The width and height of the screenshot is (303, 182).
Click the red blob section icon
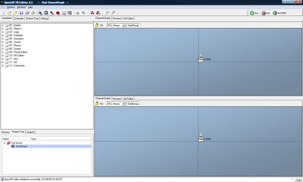coord(58,13)
